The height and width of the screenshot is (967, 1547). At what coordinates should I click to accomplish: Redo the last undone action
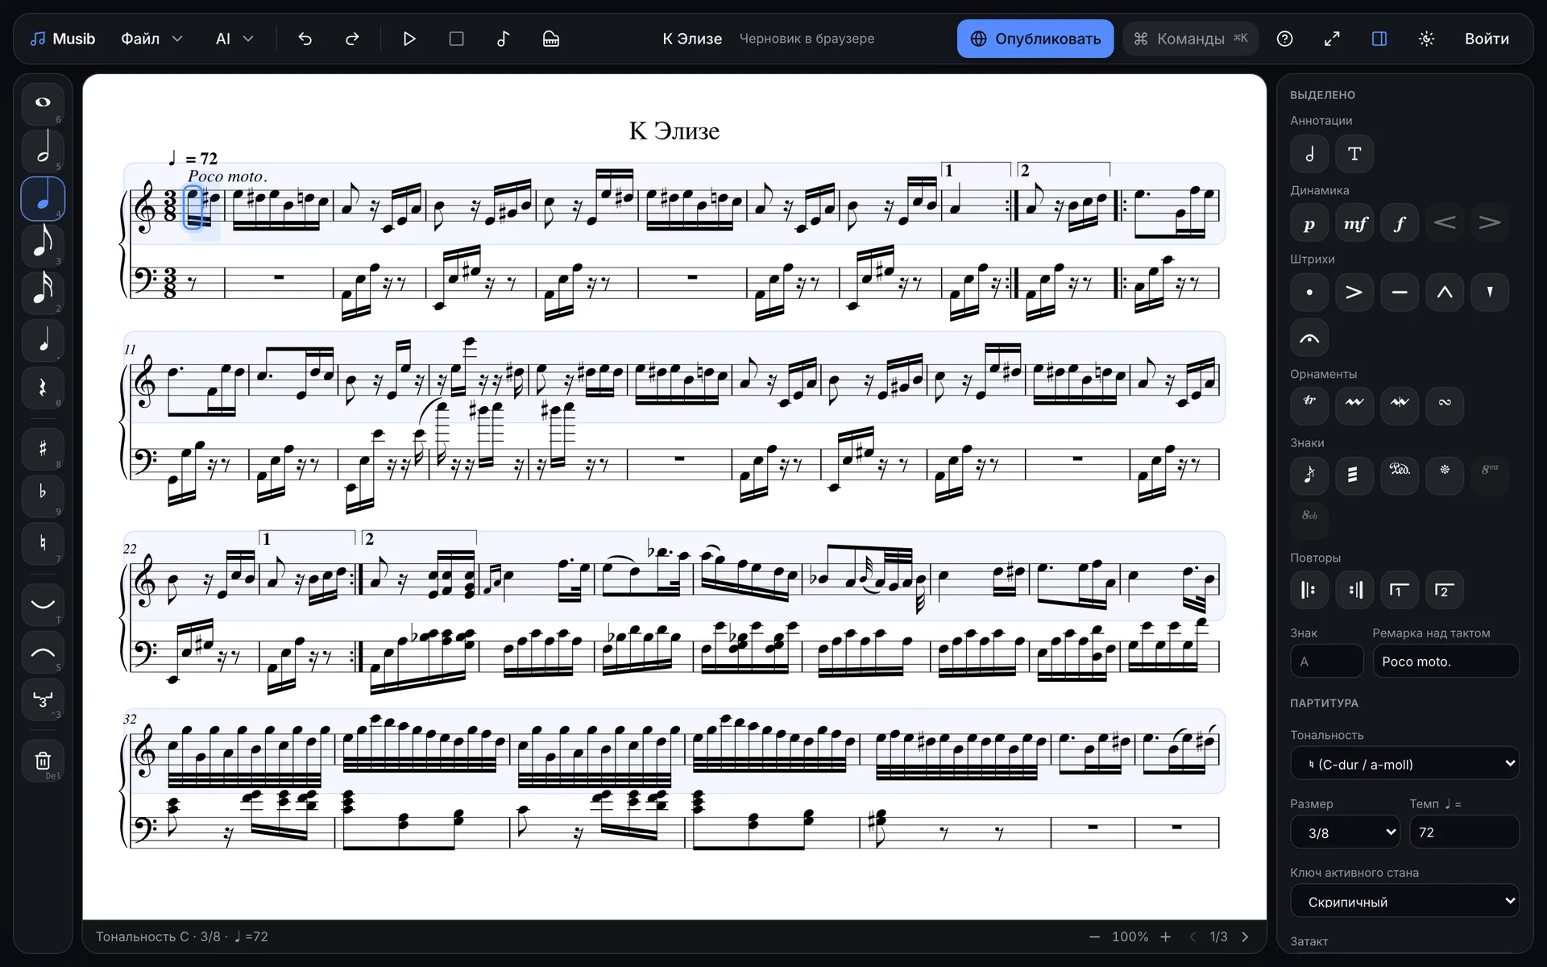click(352, 39)
